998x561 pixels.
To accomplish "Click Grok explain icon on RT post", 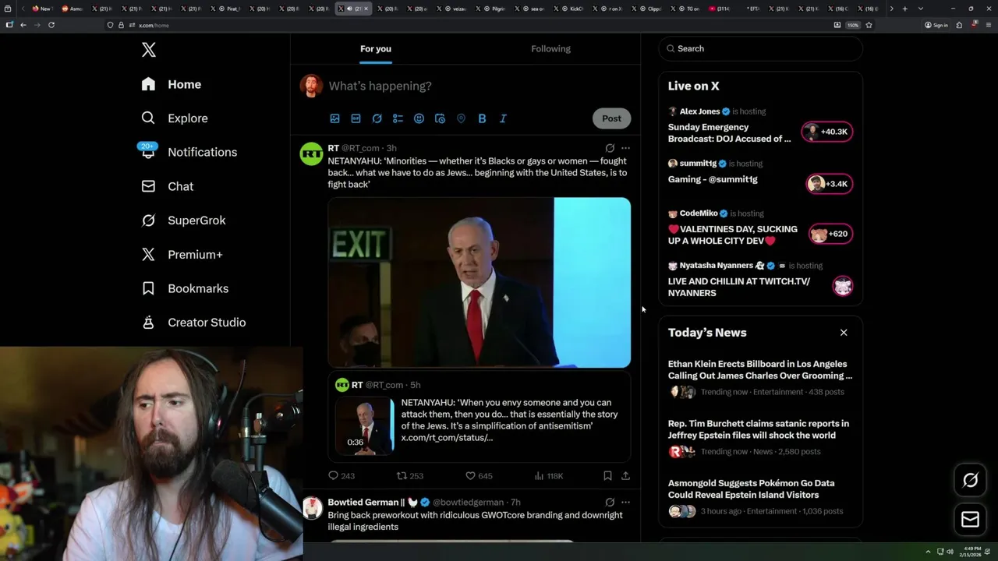I will [610, 148].
